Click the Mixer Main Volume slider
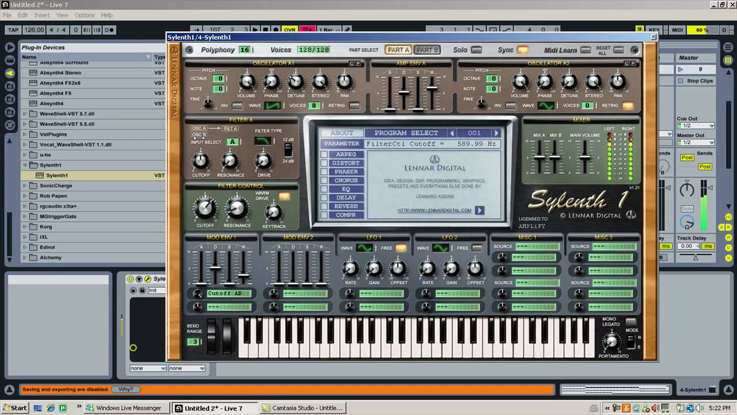 (x=585, y=157)
